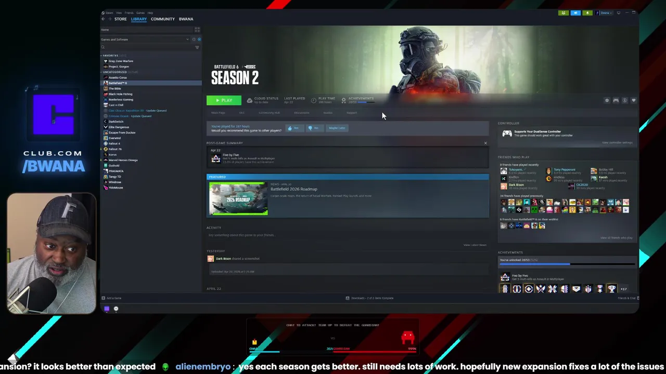This screenshot has width=666, height=374.
Task: Open the Friends menu
Action: [129, 12]
